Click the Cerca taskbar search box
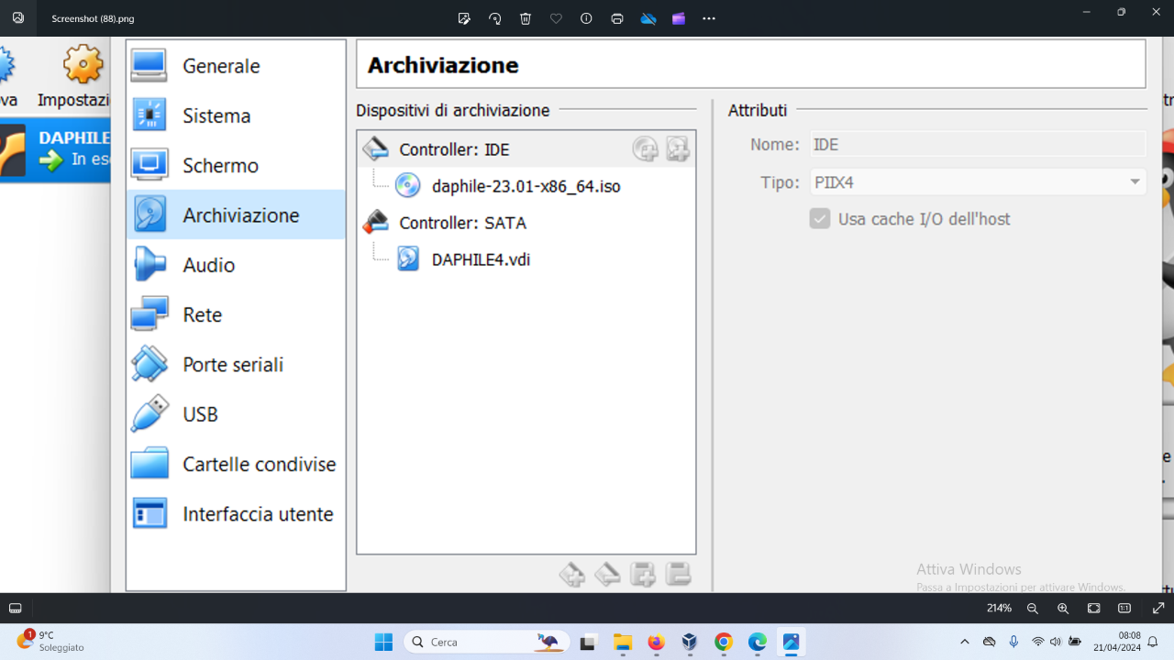This screenshot has width=1174, height=660. 487,642
